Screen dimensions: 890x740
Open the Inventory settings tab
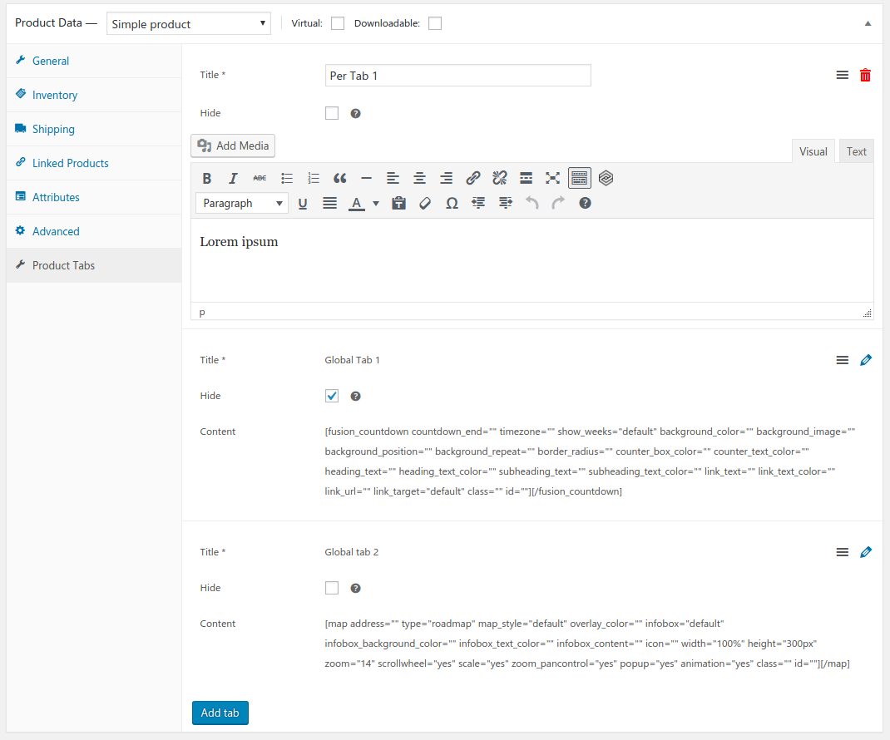tap(55, 95)
